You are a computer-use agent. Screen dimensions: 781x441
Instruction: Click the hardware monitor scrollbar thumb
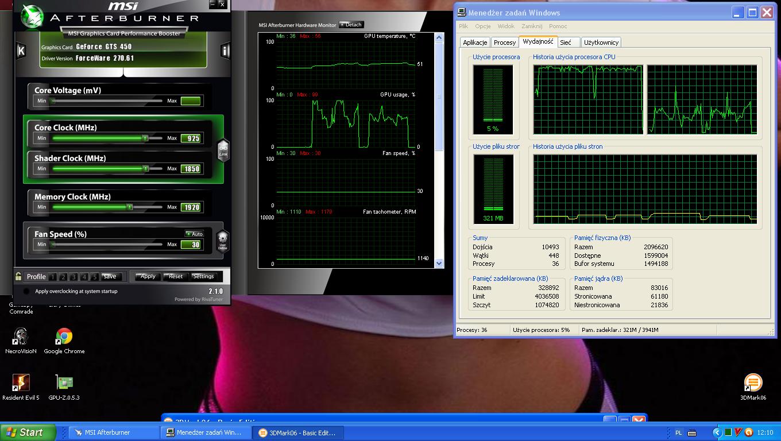coord(439,96)
